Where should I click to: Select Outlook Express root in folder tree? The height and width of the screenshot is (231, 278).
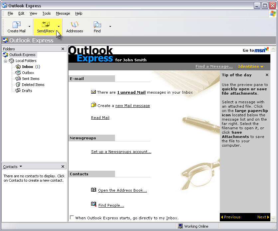pyautogui.click(x=22, y=55)
